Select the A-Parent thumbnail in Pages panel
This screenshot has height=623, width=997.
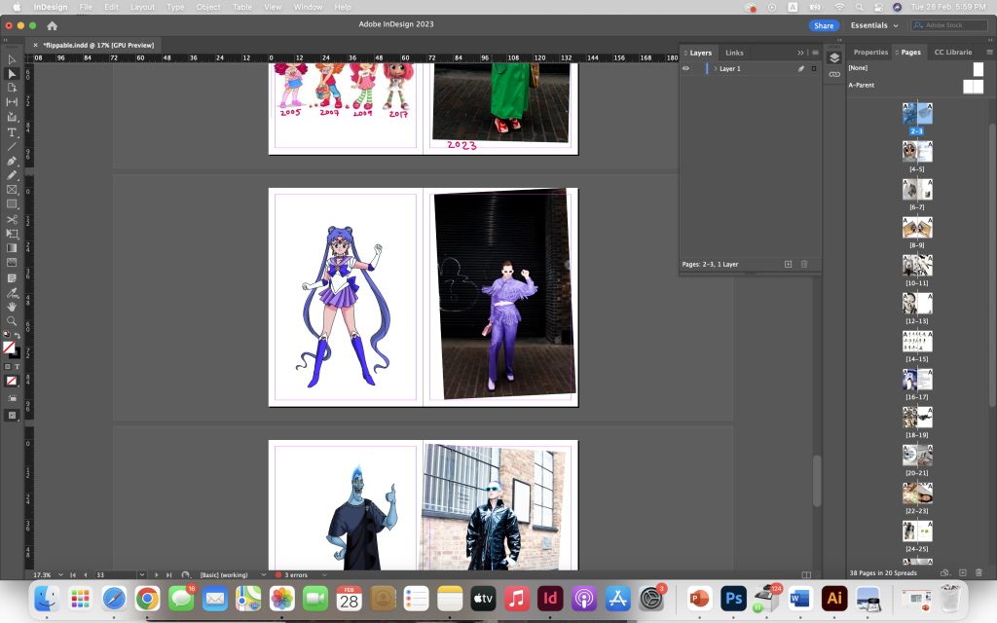click(973, 86)
